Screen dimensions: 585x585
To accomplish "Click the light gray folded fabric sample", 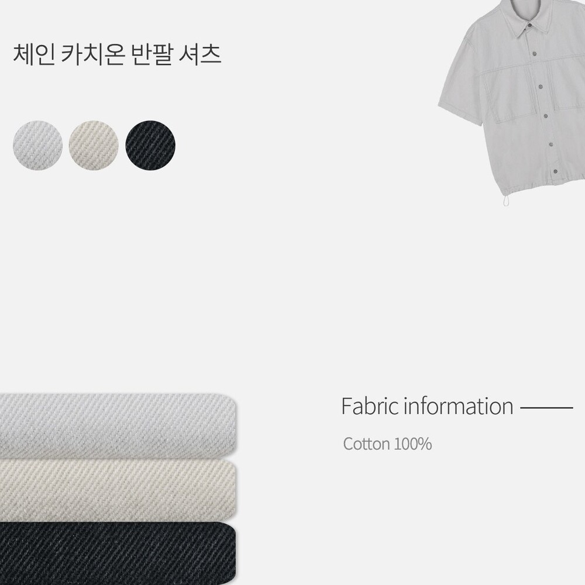I will point(118,425).
